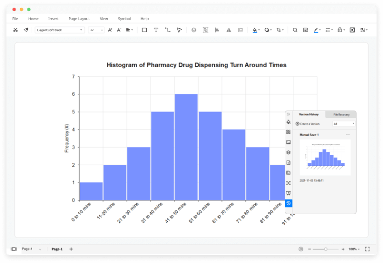383x263 pixels.
Task: Open the Page-1 selector dropdown
Action: tap(32, 249)
